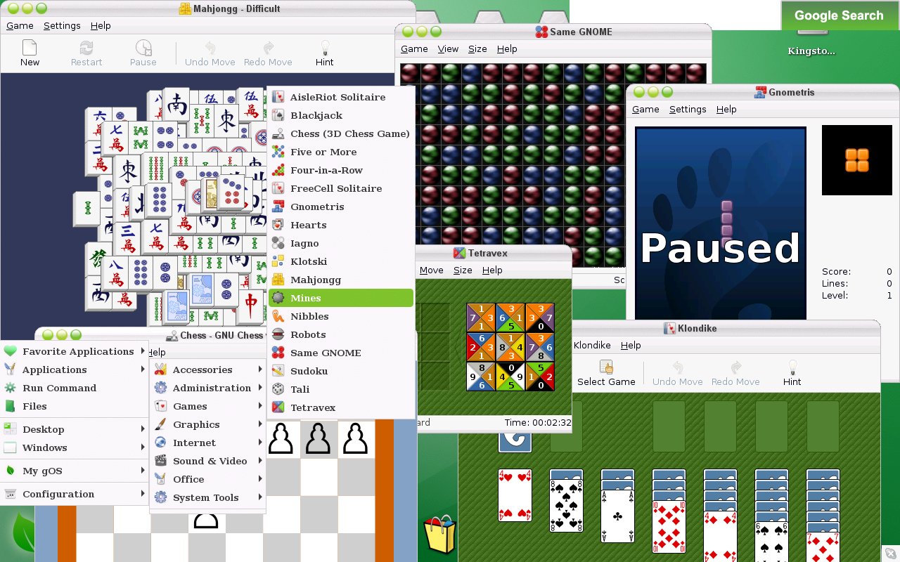Open the Settings menu in Mahjongg
Viewport: 900px width, 562px height.
(62, 25)
